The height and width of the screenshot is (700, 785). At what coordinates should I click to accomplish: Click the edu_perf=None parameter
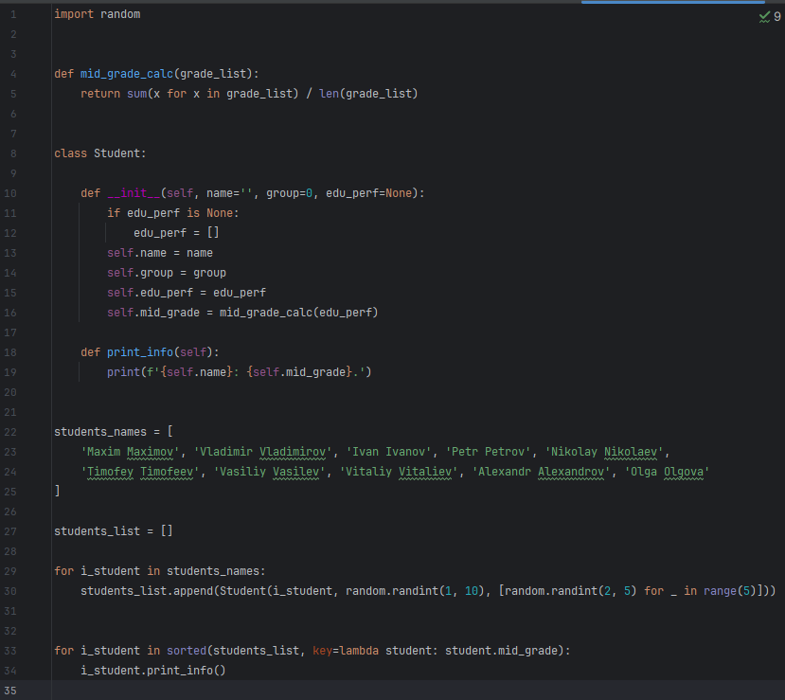[x=371, y=193]
